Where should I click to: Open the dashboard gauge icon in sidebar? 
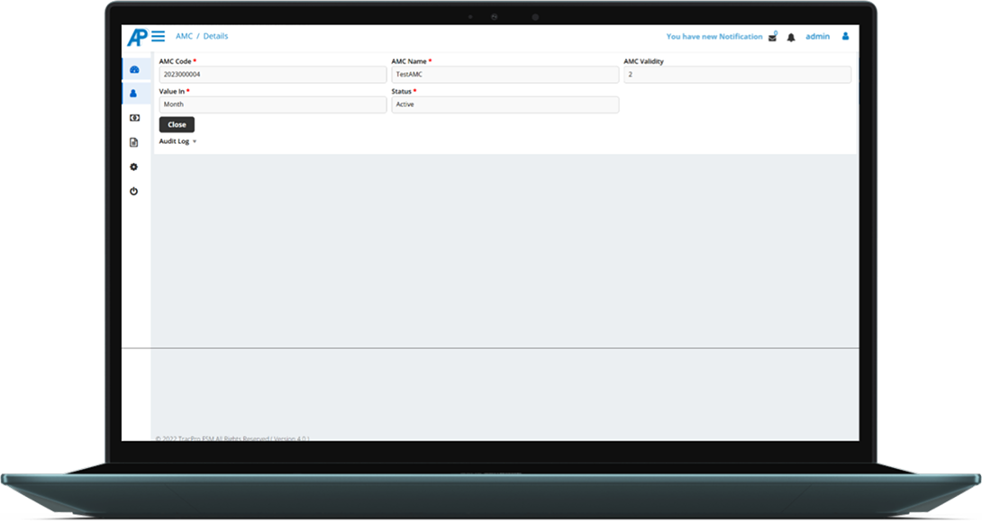pos(134,69)
